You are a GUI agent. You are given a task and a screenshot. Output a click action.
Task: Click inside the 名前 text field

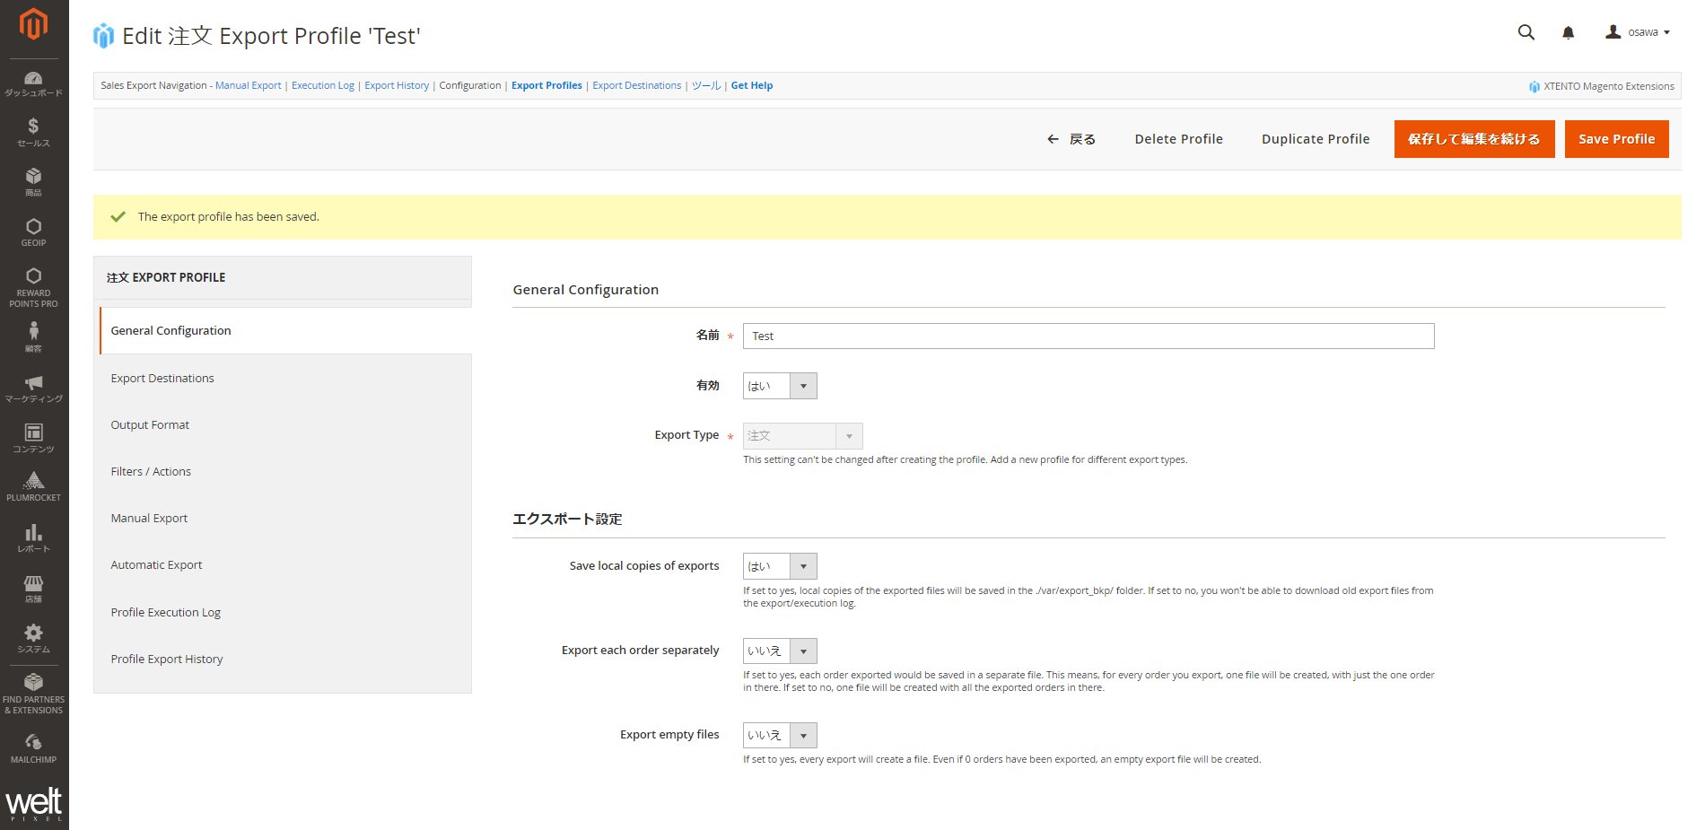pyautogui.click(x=1088, y=336)
